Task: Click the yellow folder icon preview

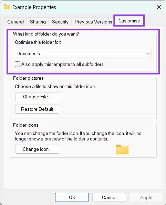Action: [122, 149]
